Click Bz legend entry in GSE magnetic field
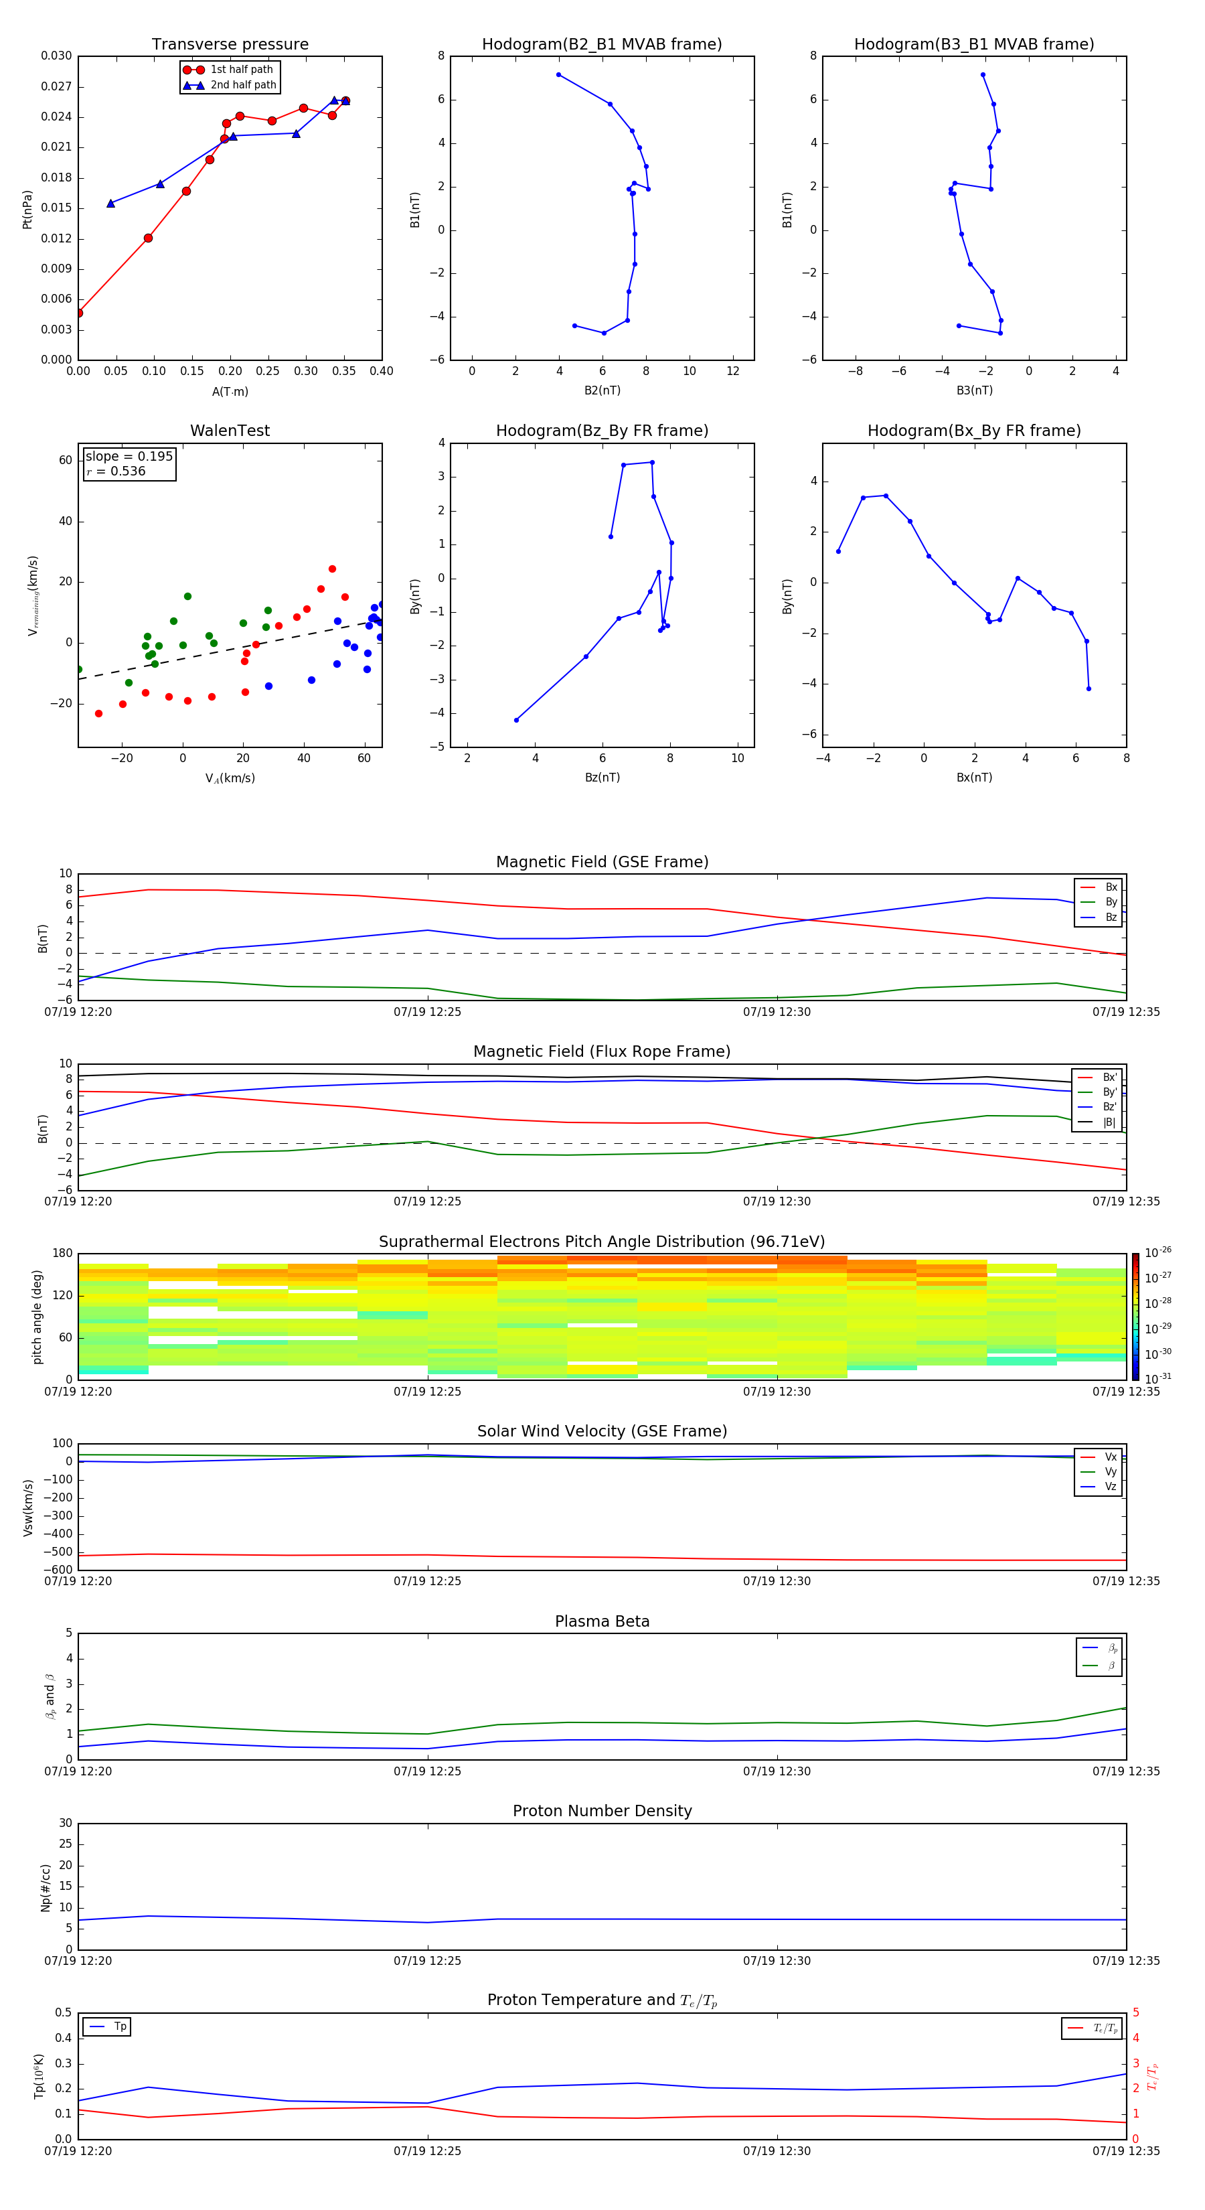 click(1099, 917)
